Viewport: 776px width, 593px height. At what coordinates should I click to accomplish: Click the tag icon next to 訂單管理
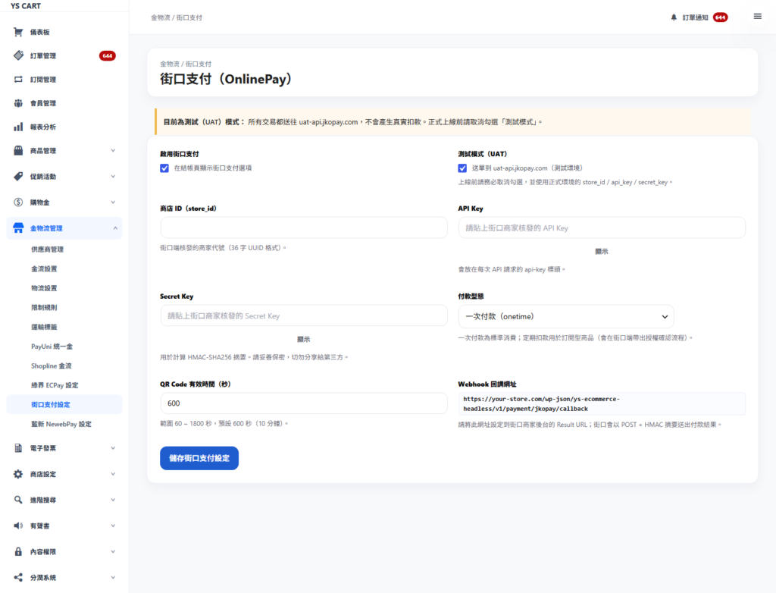tap(18, 55)
